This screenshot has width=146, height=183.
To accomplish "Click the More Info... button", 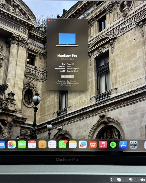I will coord(67,76).
